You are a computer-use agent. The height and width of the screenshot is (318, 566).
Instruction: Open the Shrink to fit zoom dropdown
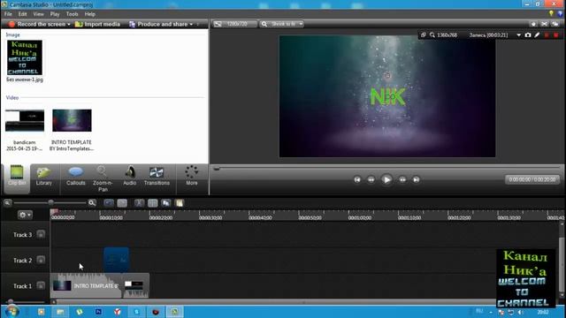pos(282,24)
